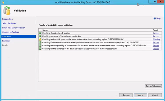Screen dimensions: 165x101
Task: Click the Next button
Action: click(140, 95)
